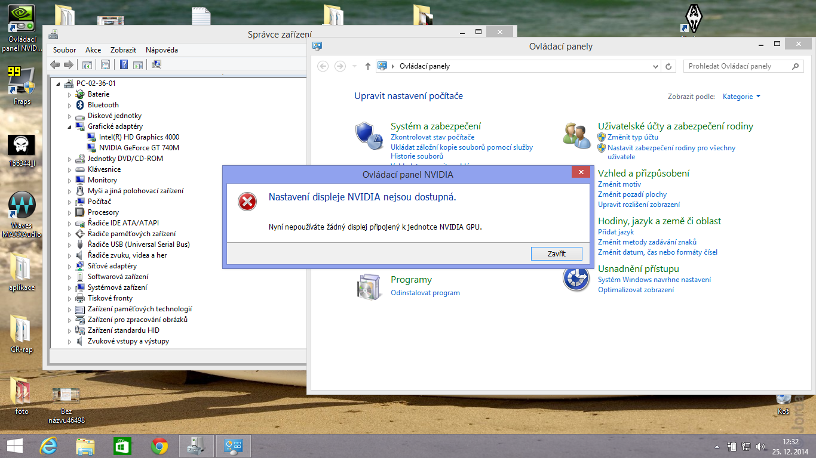This screenshot has height=458, width=816.
Task: Click the Baterie battery icon
Action: click(x=80, y=94)
